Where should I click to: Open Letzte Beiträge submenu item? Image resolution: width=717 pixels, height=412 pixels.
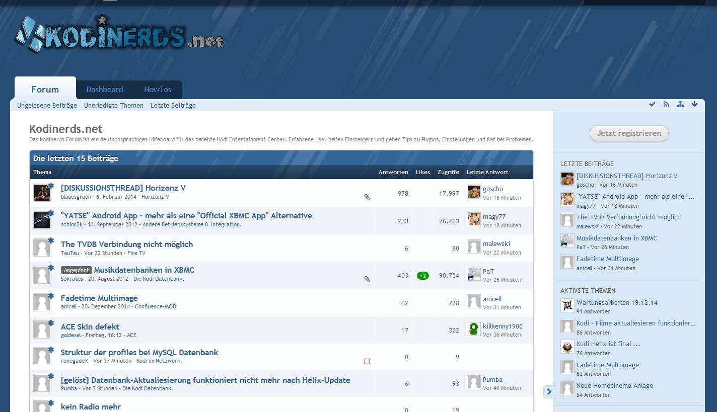coord(173,106)
